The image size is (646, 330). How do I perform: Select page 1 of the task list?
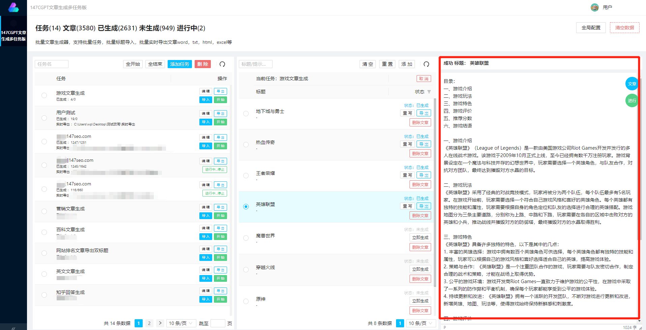(x=138, y=323)
